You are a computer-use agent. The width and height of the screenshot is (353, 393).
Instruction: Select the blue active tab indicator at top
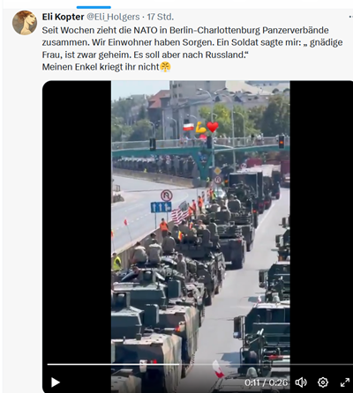pyautogui.click(x=94, y=7)
